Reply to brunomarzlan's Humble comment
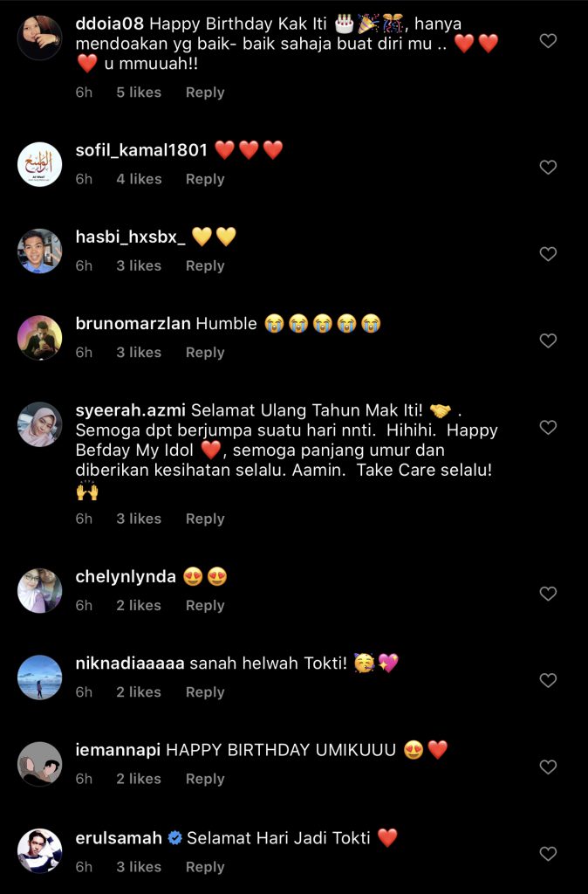588x894 pixels. point(205,353)
